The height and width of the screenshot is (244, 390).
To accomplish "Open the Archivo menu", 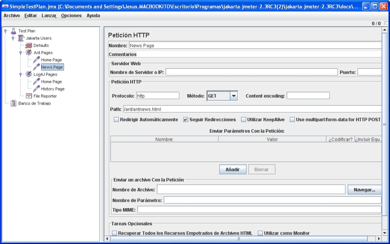I will point(12,16).
